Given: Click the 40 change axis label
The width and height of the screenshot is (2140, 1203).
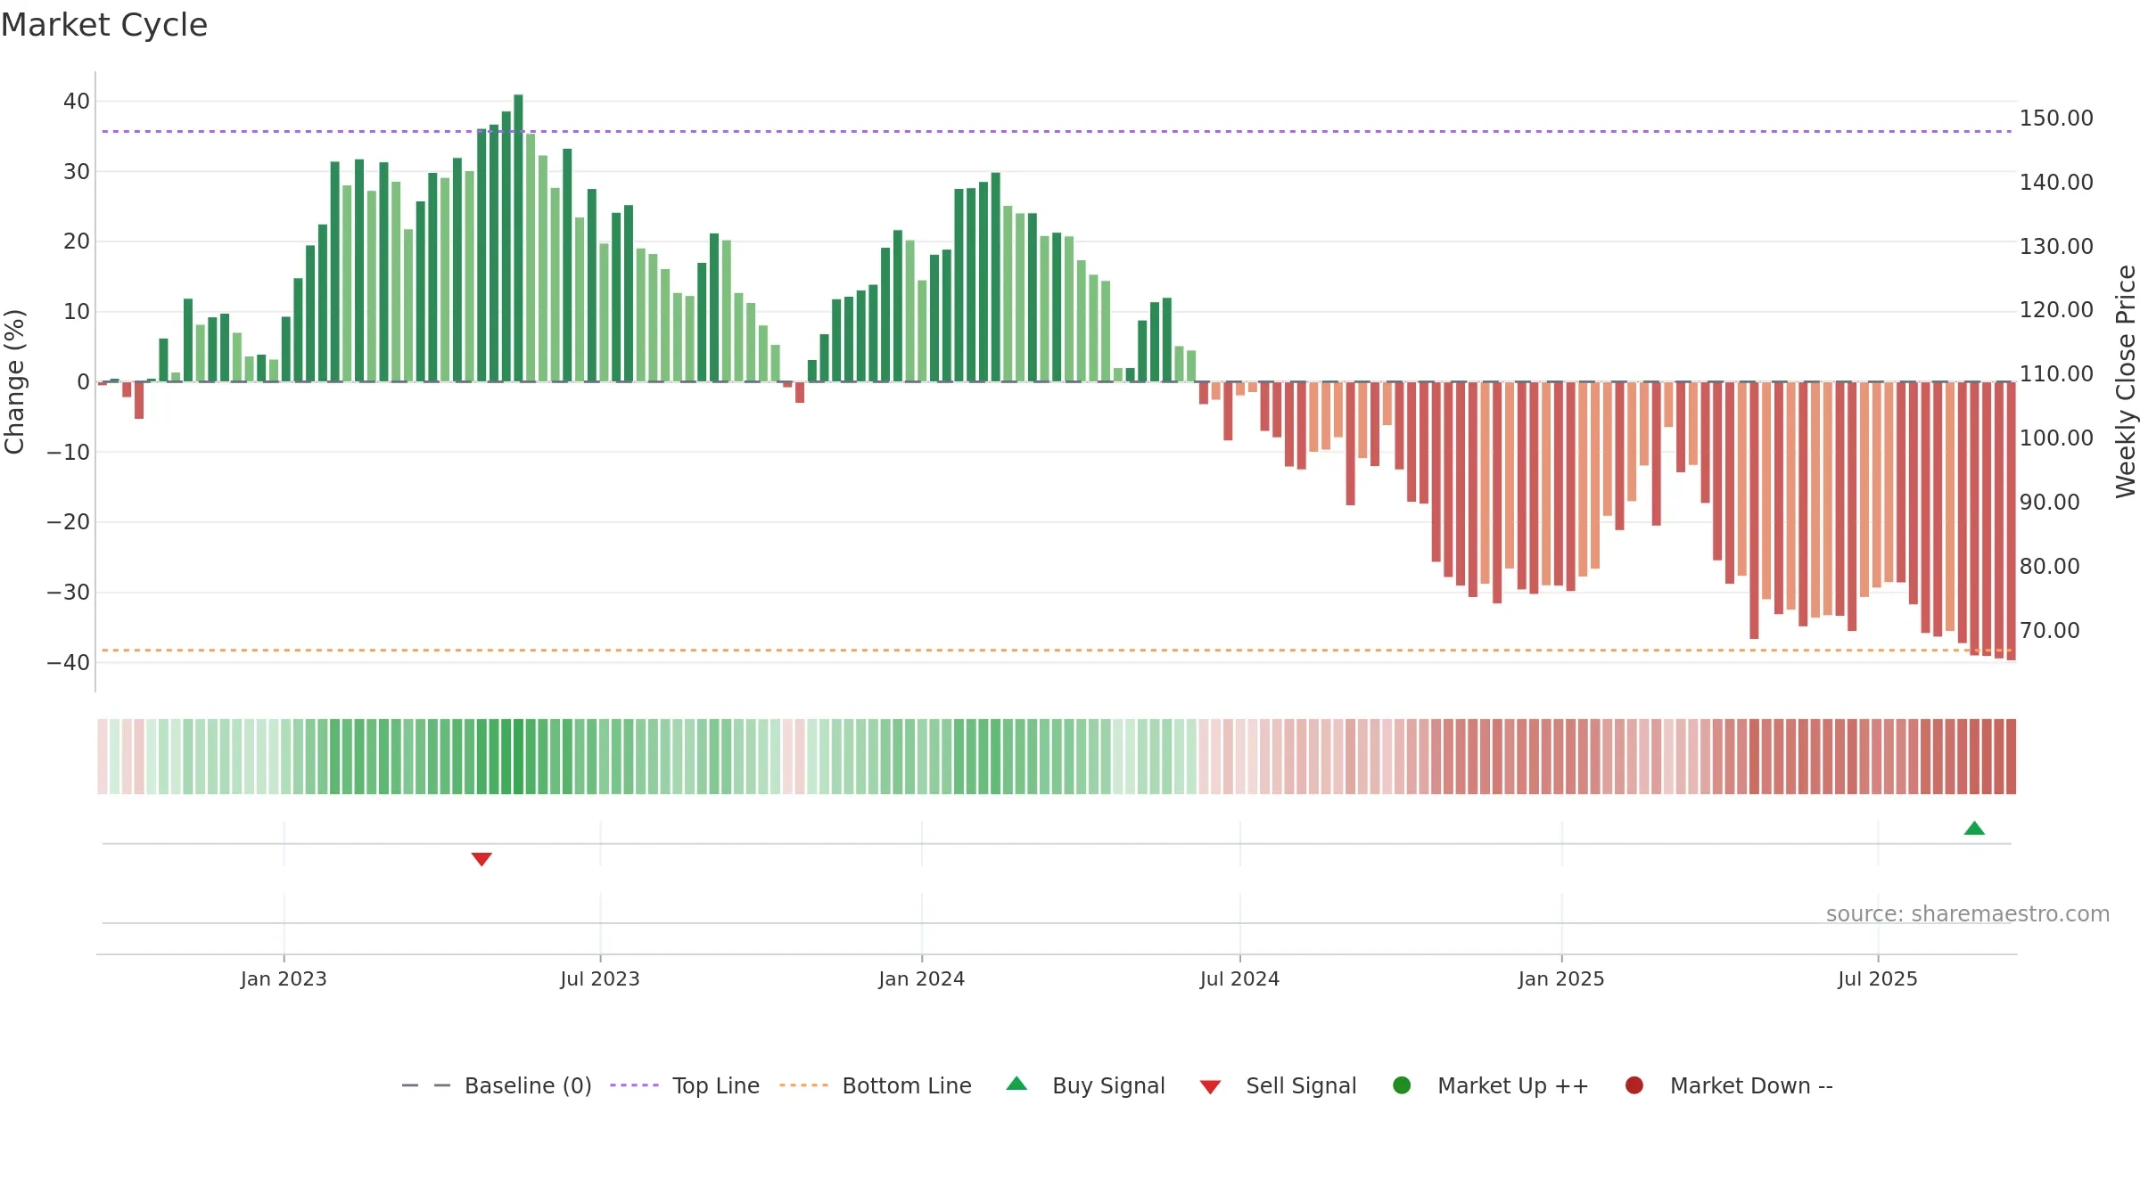Looking at the screenshot, I should 77,101.
